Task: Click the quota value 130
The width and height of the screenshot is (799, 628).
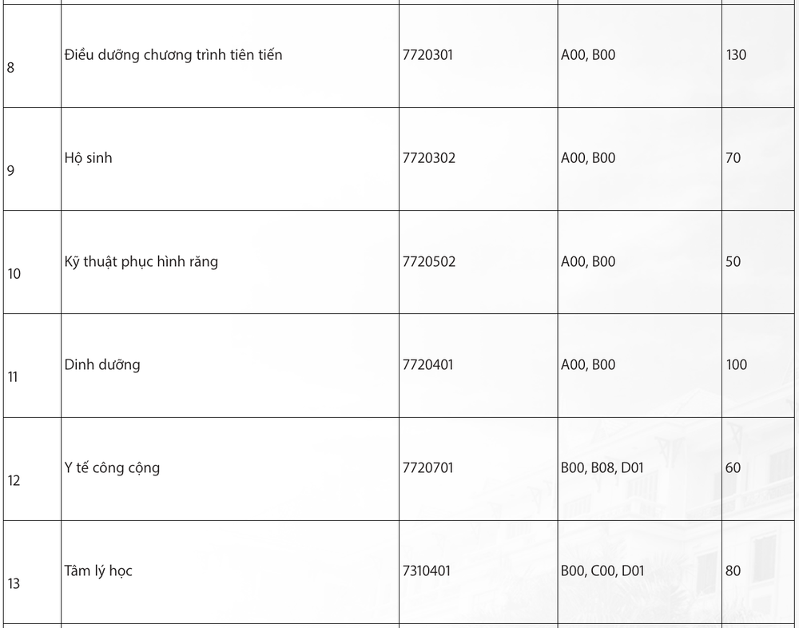Action: (736, 54)
